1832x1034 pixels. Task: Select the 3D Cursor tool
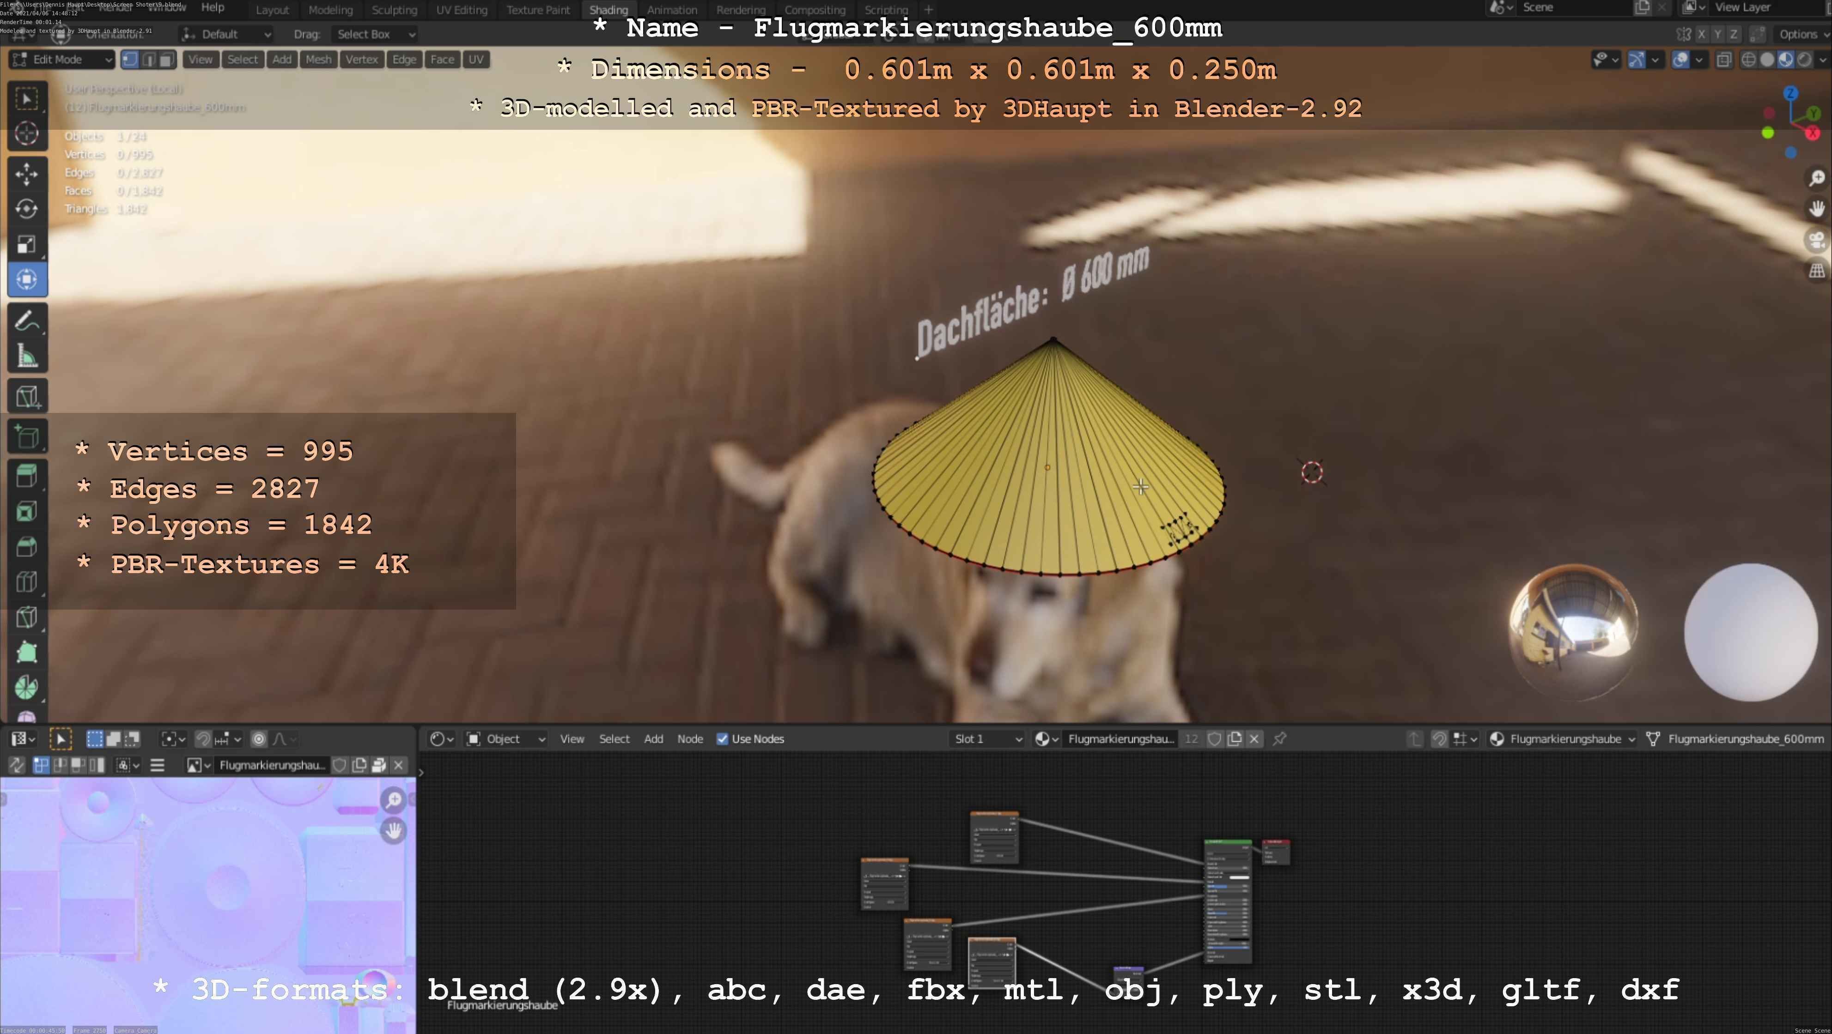(26, 133)
